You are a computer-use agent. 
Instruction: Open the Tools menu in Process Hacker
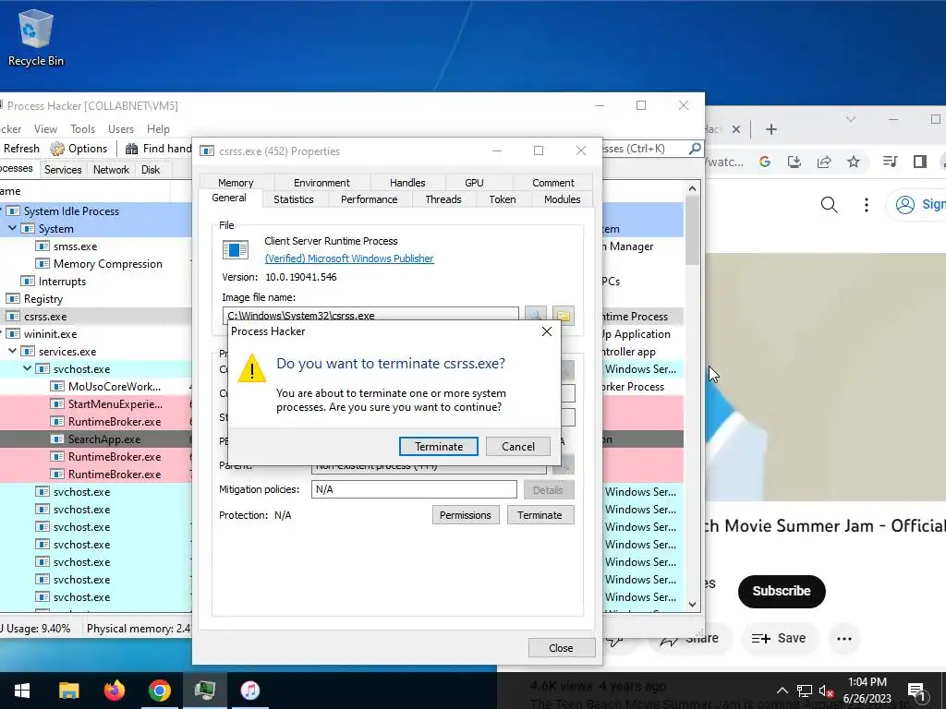coord(82,129)
